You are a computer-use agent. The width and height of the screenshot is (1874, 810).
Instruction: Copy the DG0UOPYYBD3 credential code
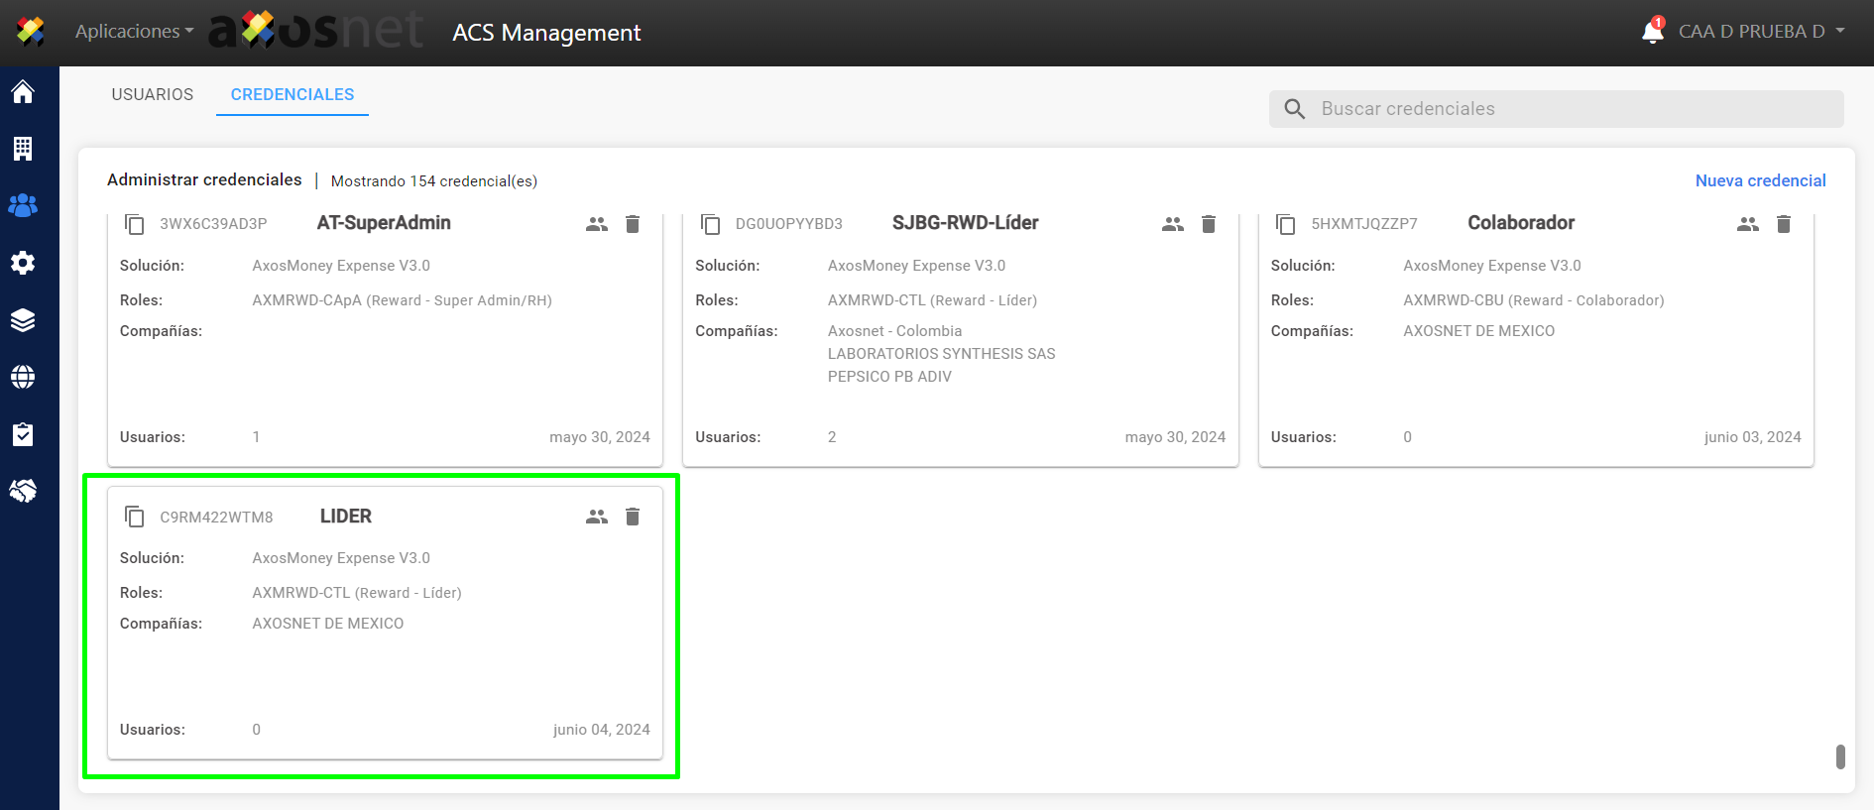pyautogui.click(x=711, y=224)
